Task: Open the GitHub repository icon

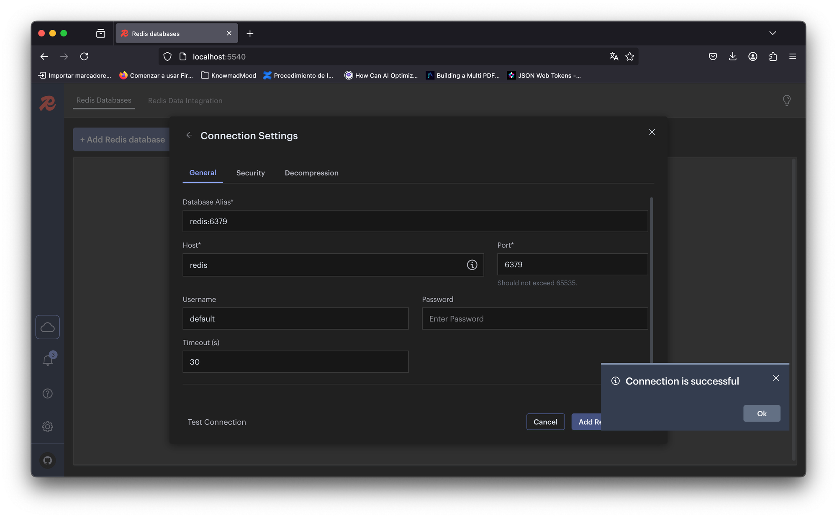Action: (x=48, y=460)
